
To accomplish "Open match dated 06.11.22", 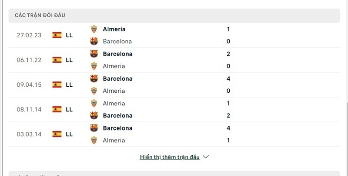I will 29,60.
